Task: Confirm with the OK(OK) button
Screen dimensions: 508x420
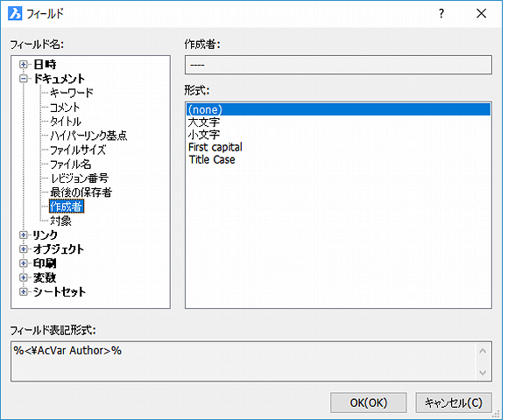Action: pos(369,402)
